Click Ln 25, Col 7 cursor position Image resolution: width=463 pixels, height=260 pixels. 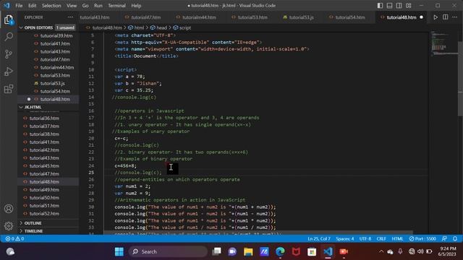[319, 239]
